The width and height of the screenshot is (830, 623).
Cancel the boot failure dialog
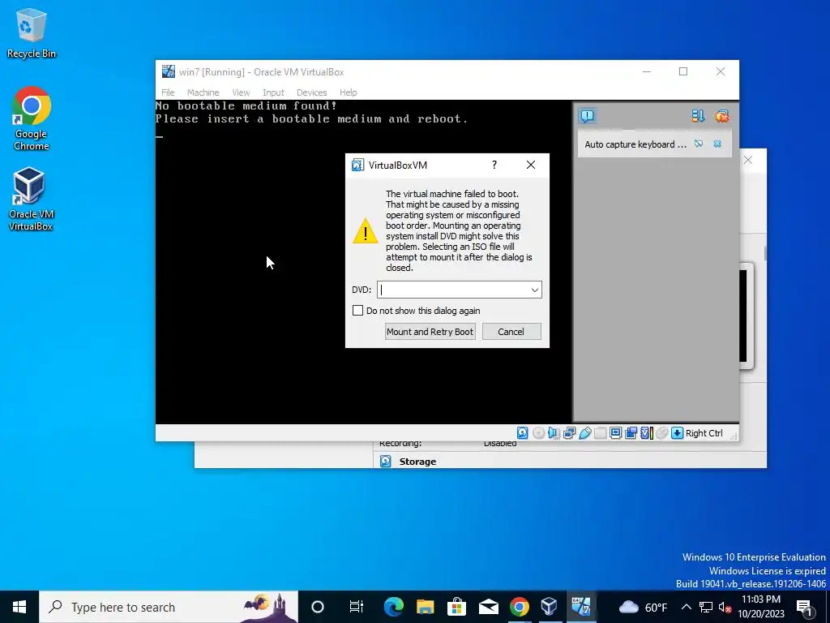[x=511, y=332]
